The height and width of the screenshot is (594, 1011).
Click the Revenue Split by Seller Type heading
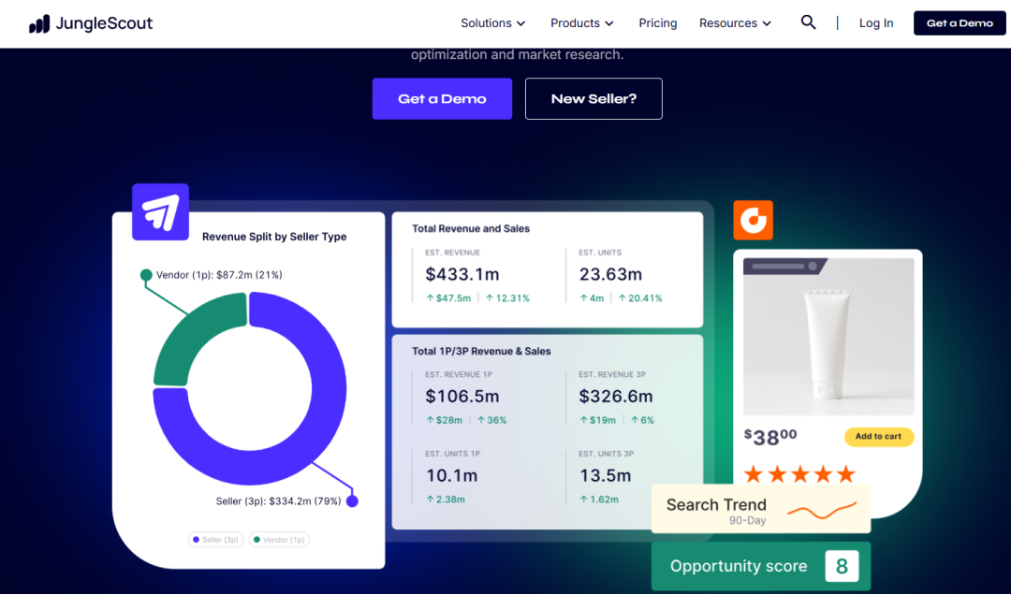[274, 237]
